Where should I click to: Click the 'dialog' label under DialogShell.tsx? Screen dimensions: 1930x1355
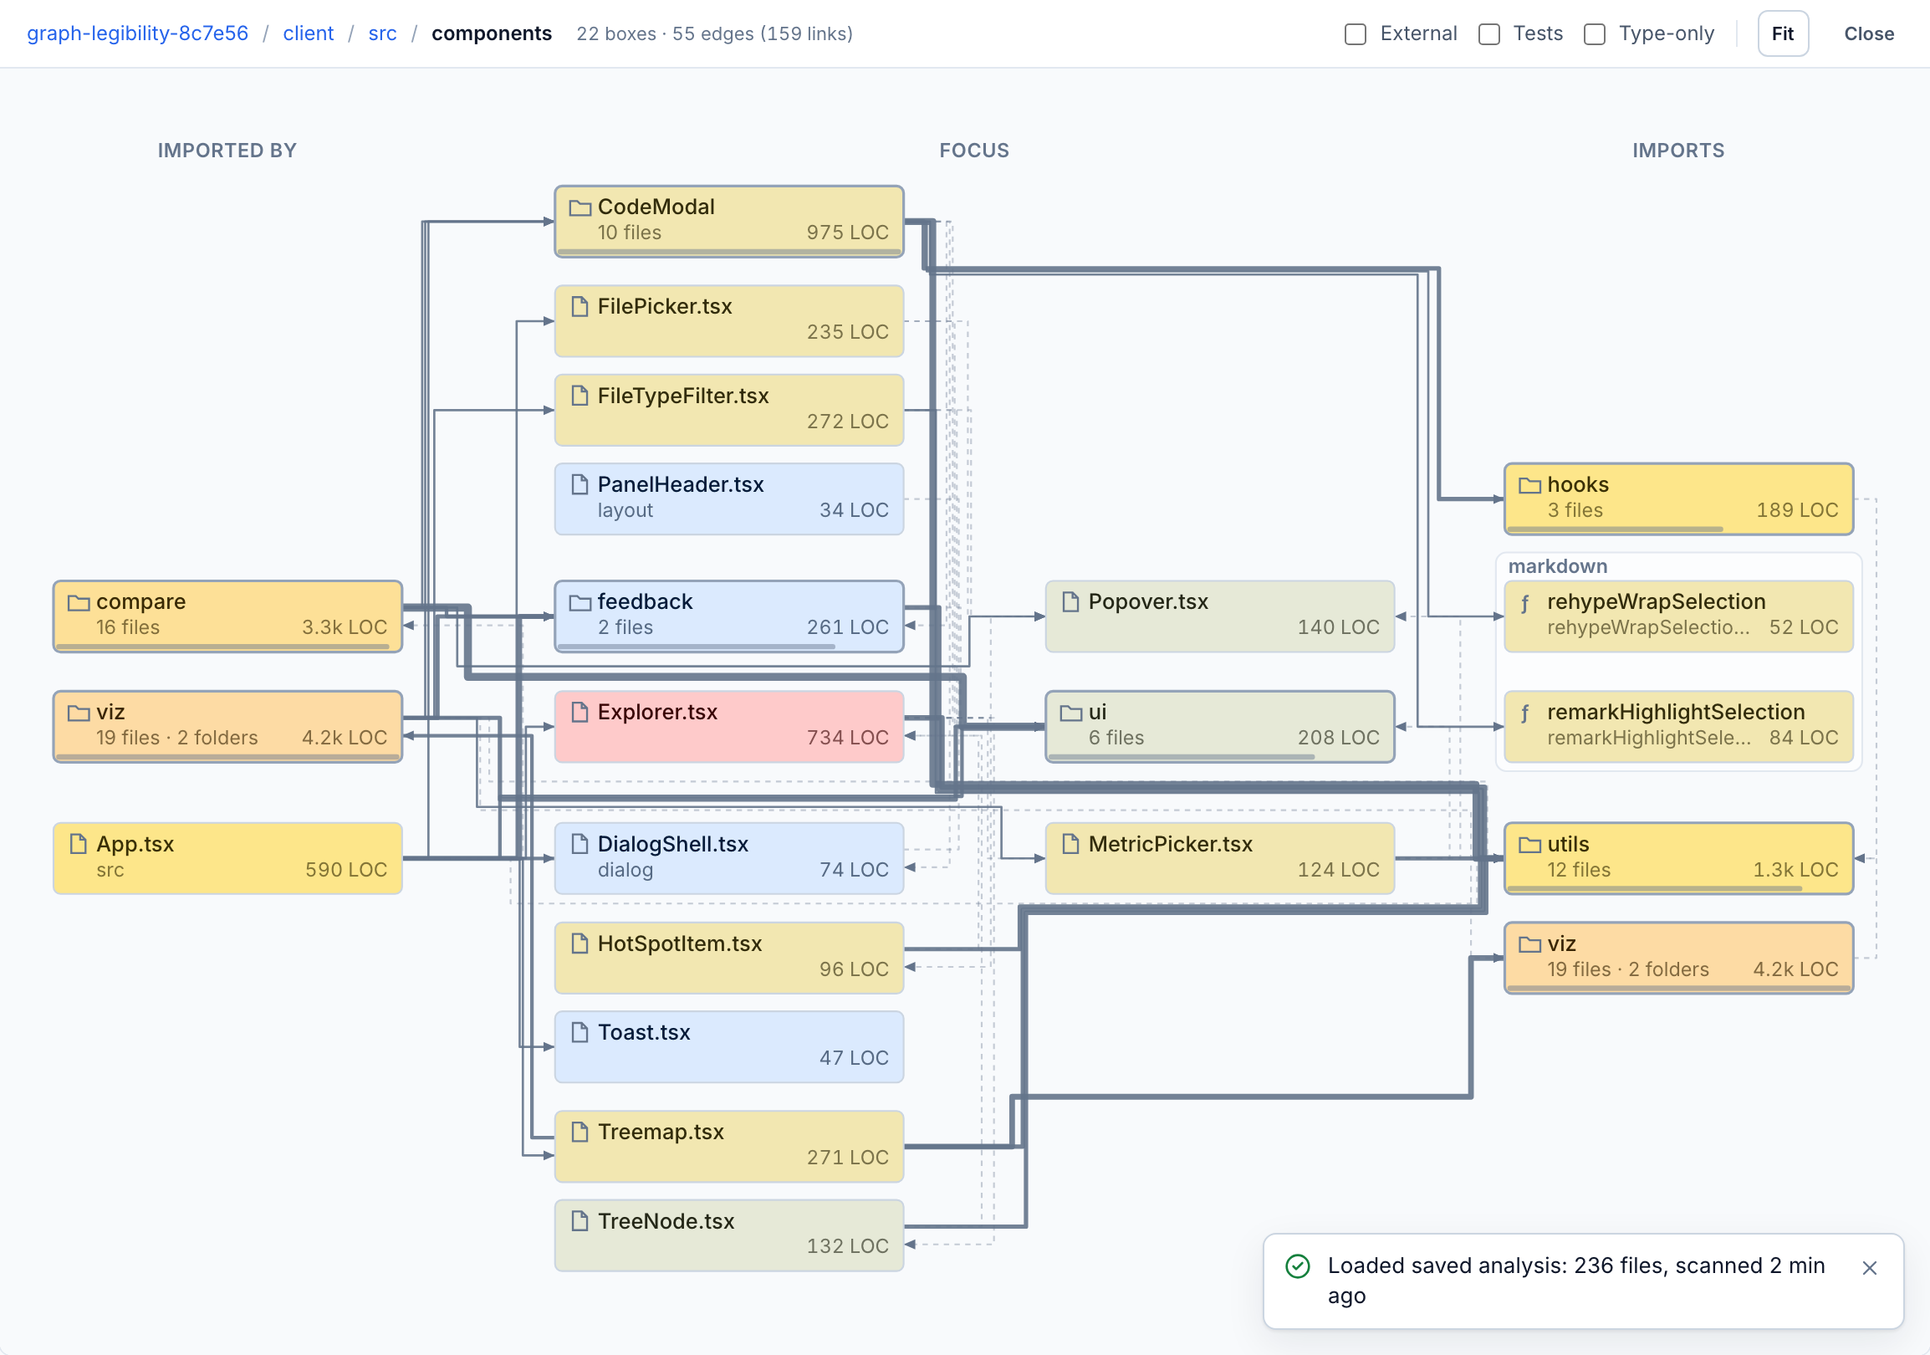[x=625, y=870]
